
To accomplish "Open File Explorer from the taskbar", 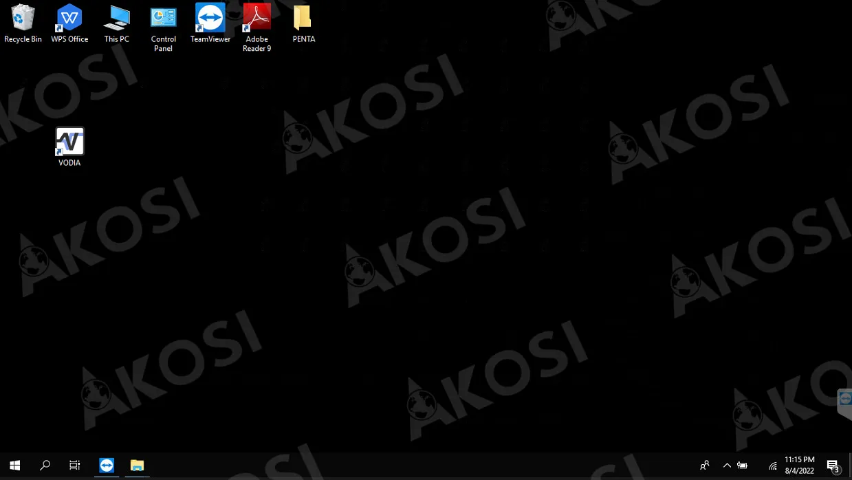I will coord(137,466).
